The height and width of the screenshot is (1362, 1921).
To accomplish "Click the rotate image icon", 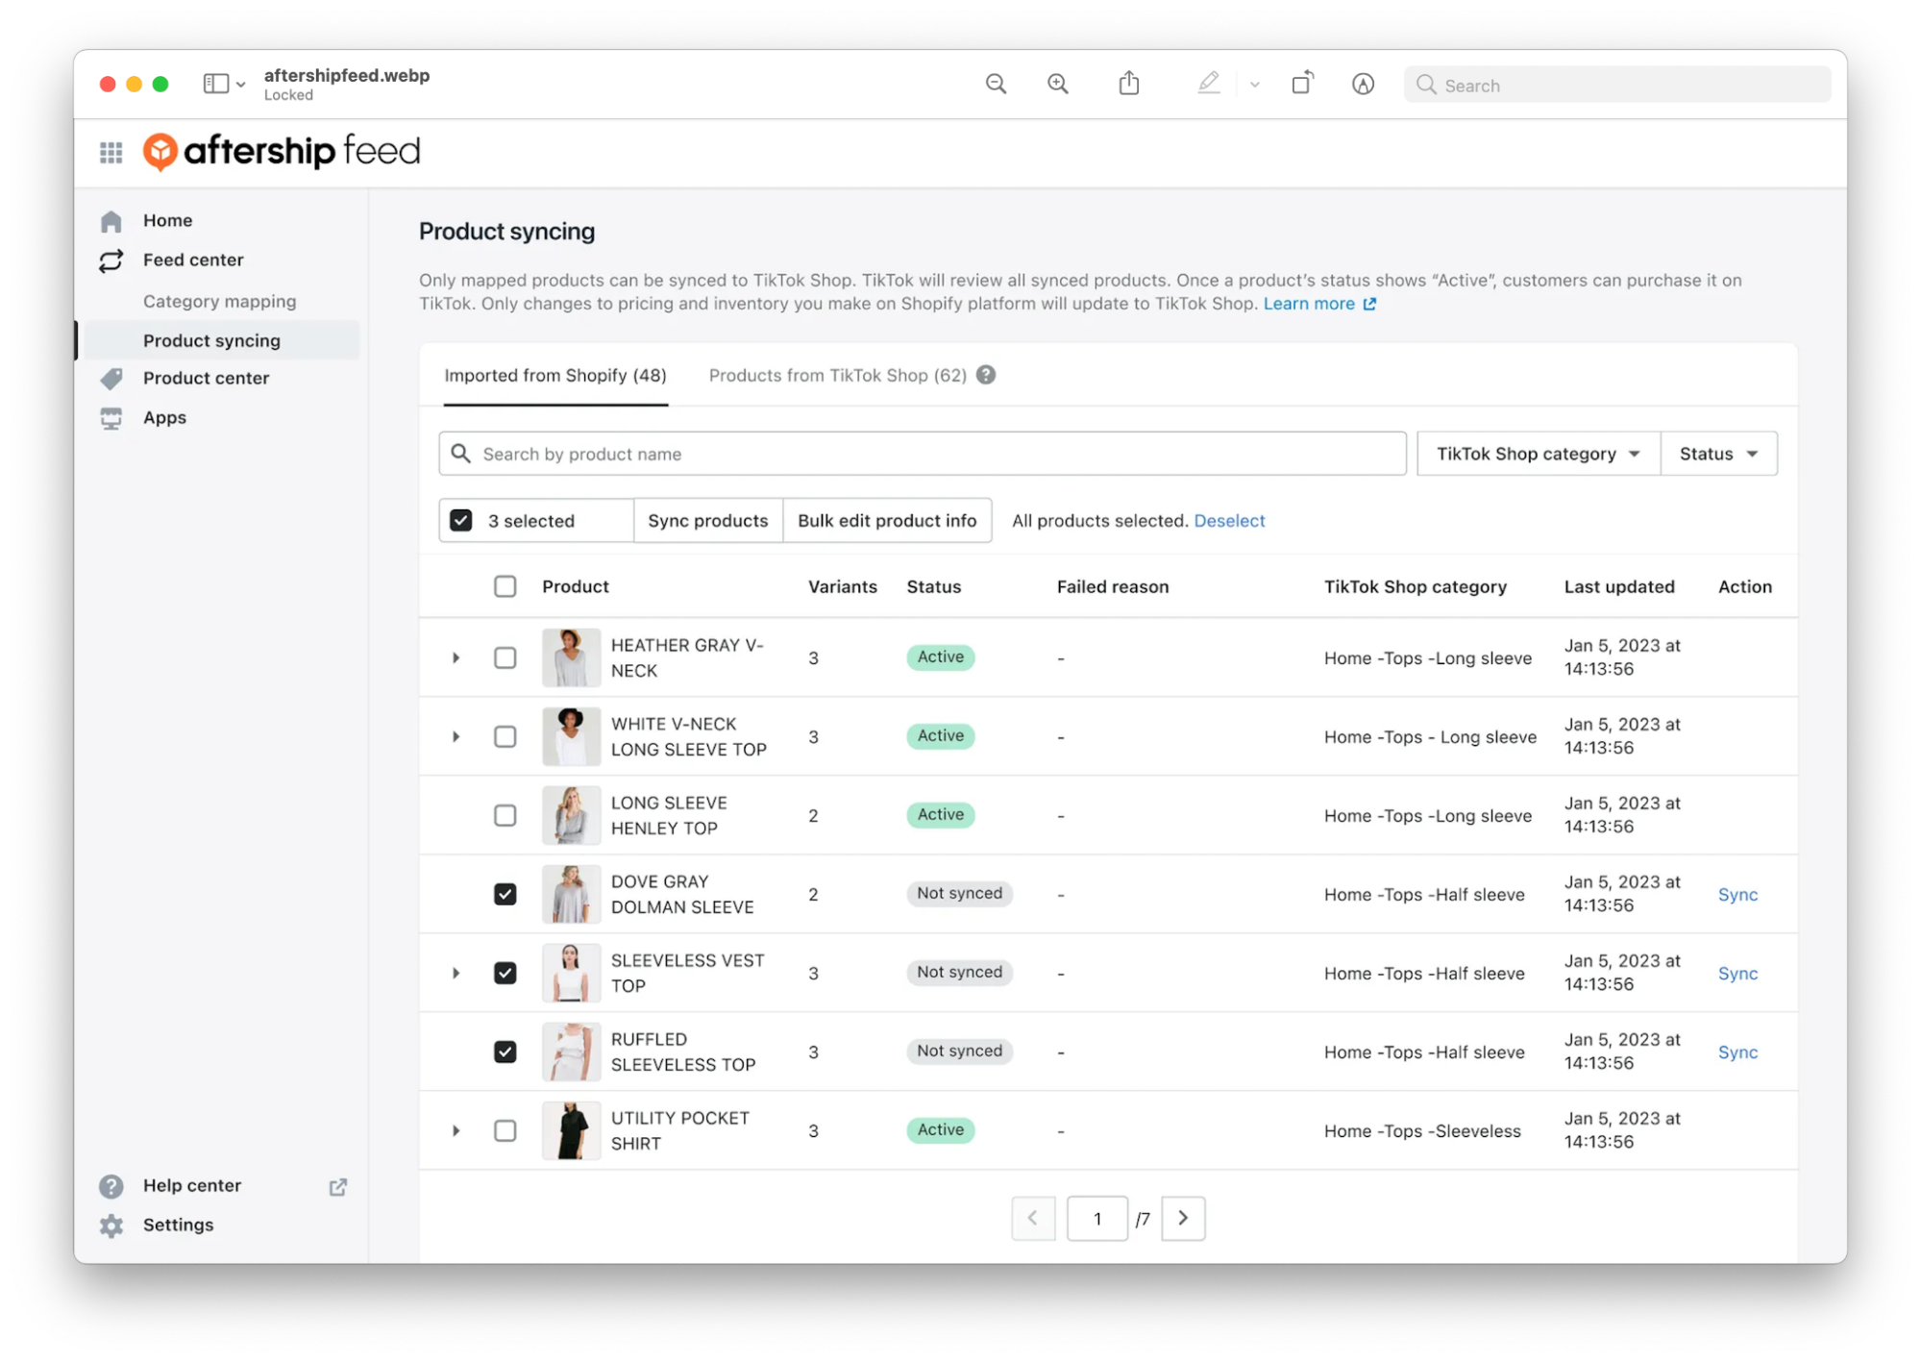I will (1301, 85).
